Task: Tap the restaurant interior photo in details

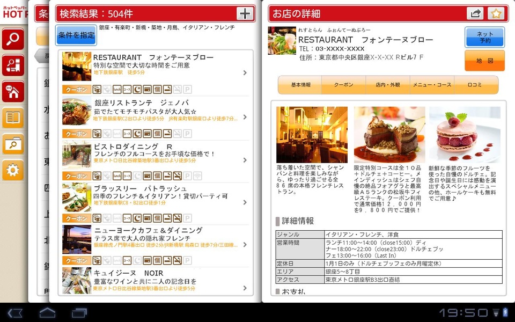Action: [312, 135]
